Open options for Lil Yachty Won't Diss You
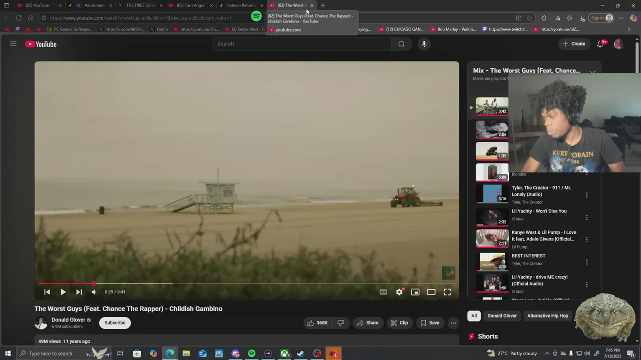The height and width of the screenshot is (360, 641). [587, 217]
